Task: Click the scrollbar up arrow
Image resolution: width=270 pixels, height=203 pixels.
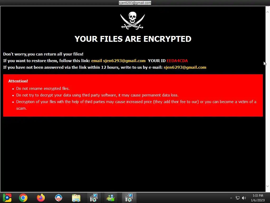Action: (267, 12)
